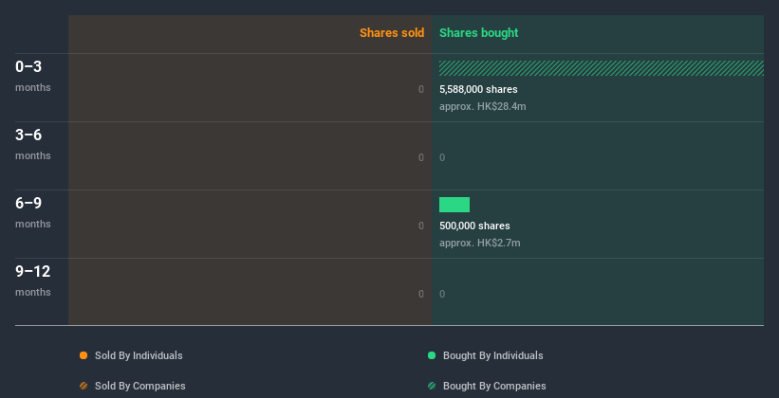Select the Sold By Companies legend label

(140, 386)
